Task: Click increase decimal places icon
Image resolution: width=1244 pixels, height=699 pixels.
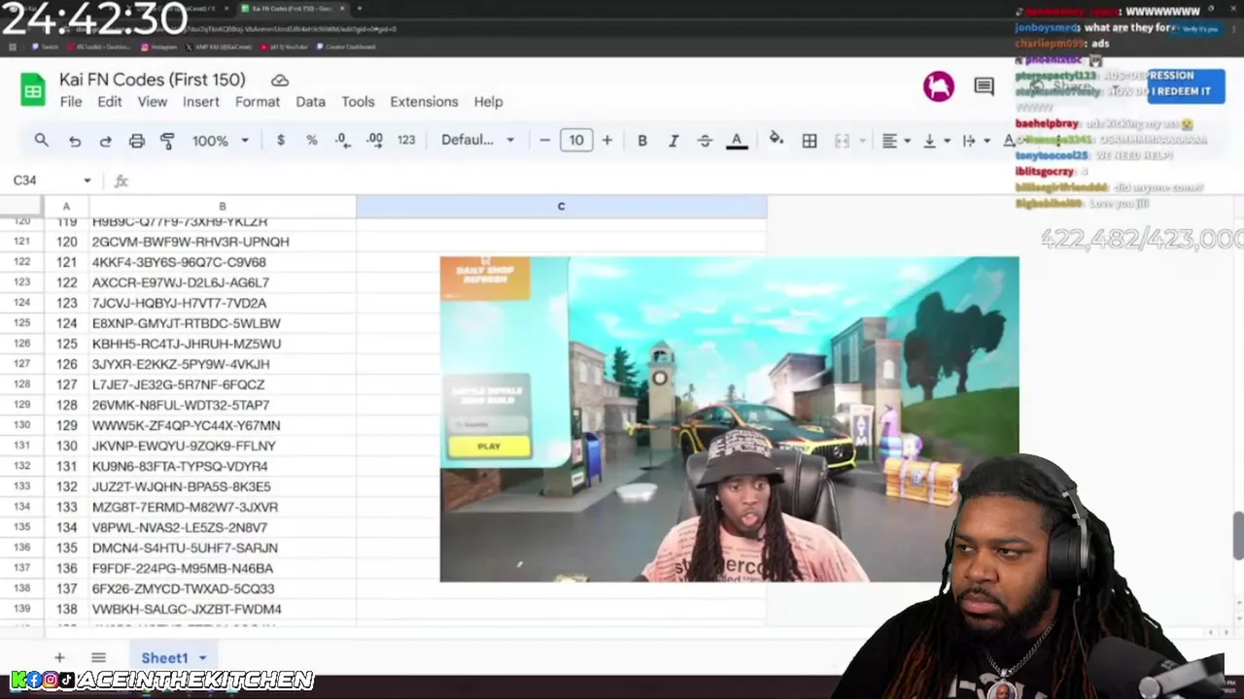Action: [x=374, y=140]
